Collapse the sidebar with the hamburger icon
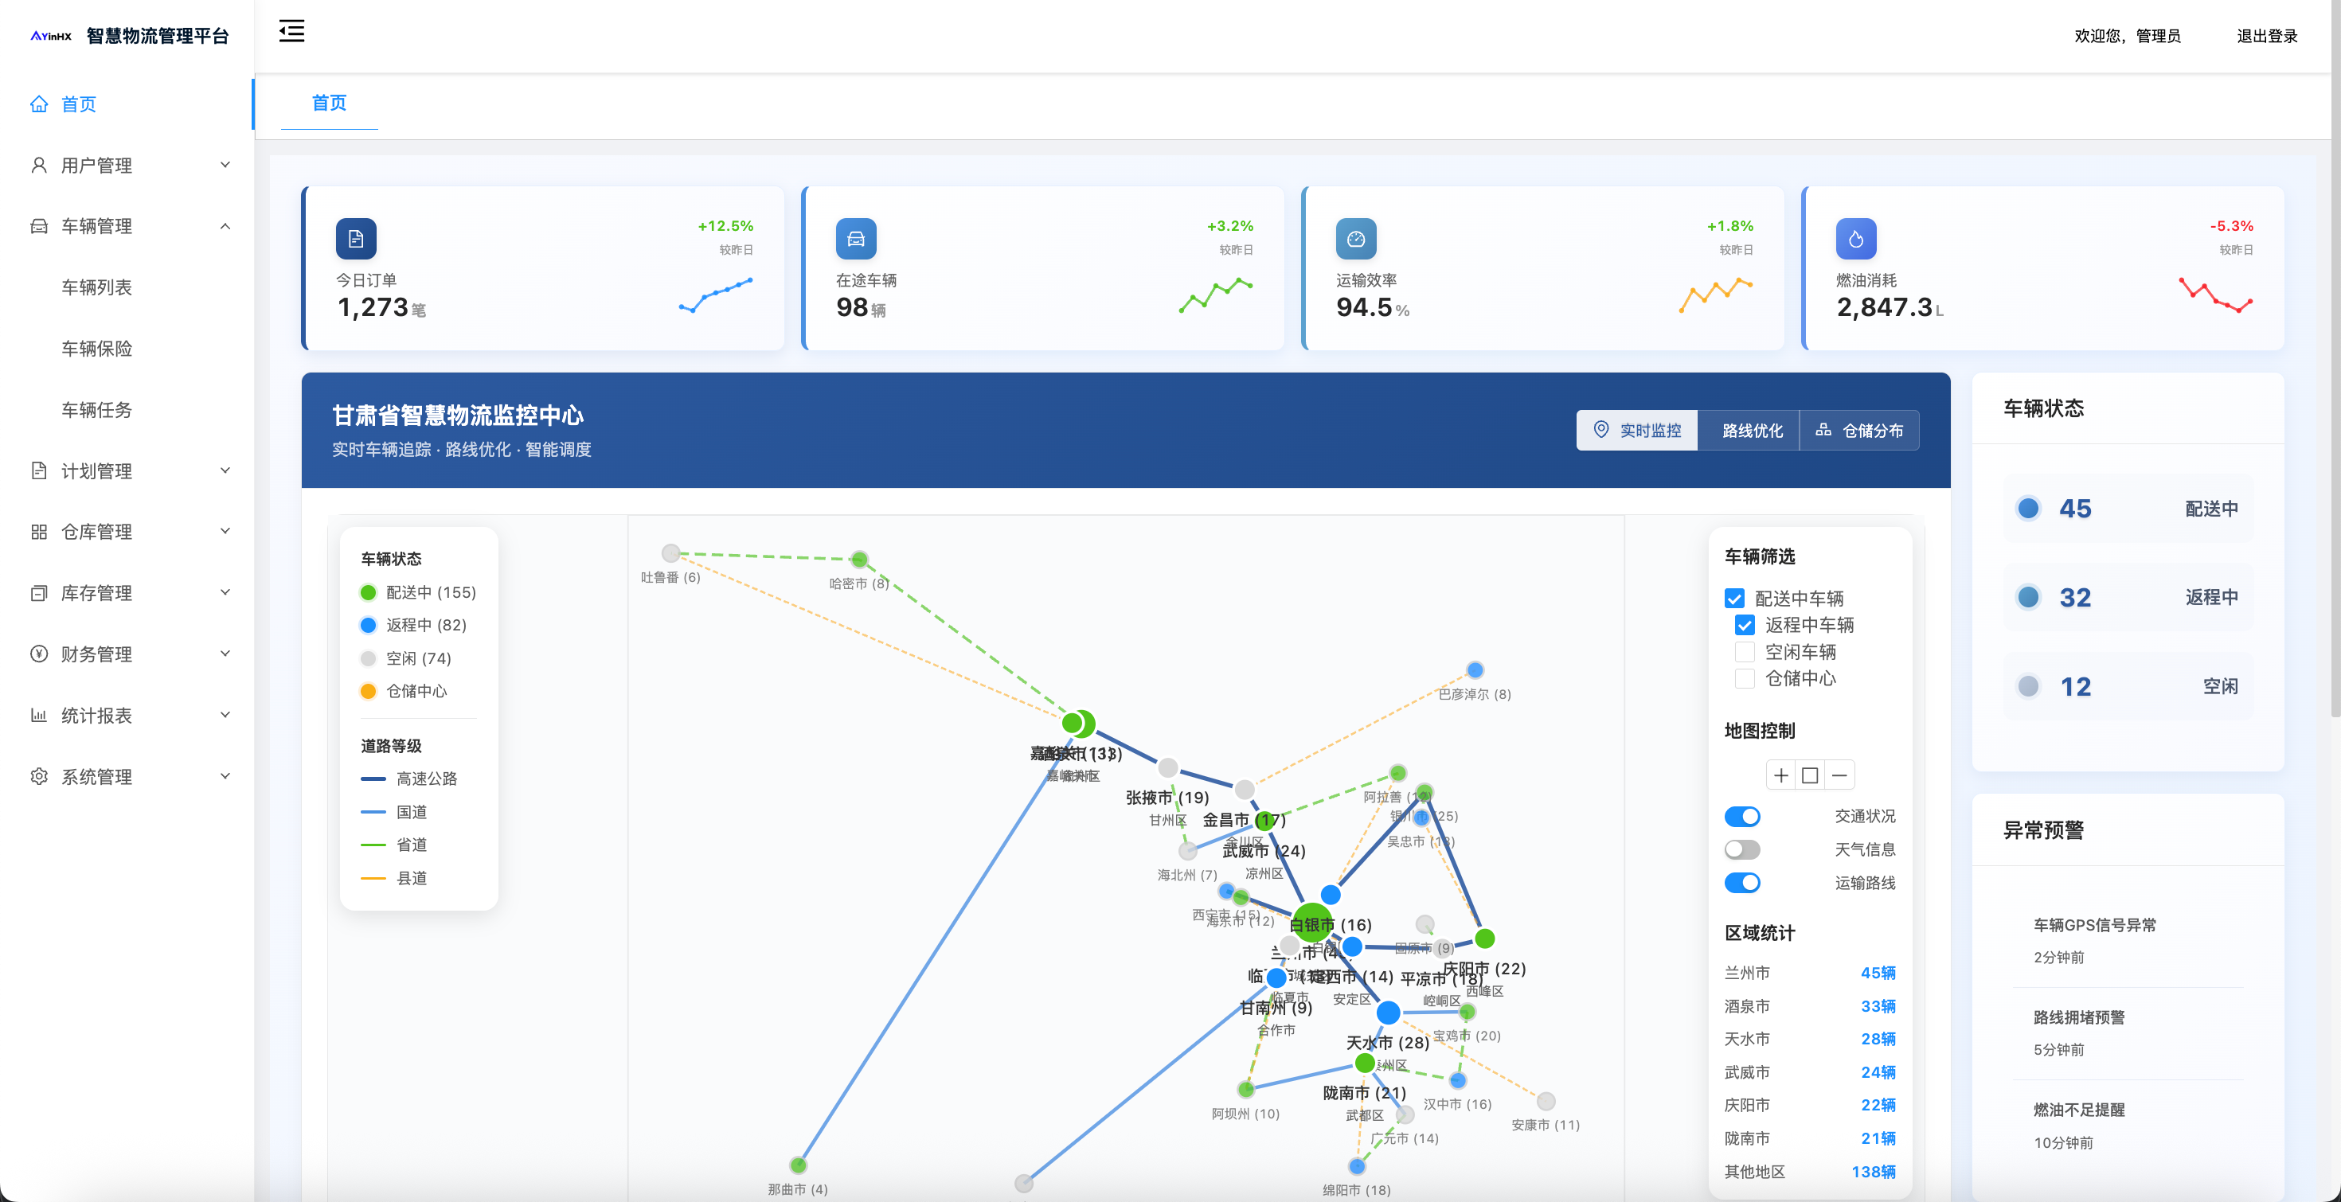Viewport: 2341px width, 1202px height. (291, 32)
